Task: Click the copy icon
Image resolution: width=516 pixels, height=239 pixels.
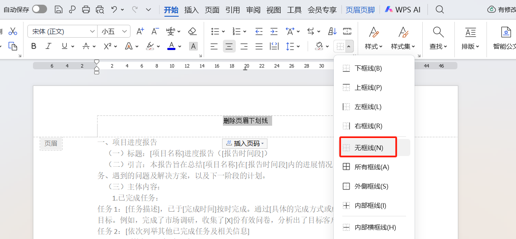Action: pyautogui.click(x=13, y=46)
